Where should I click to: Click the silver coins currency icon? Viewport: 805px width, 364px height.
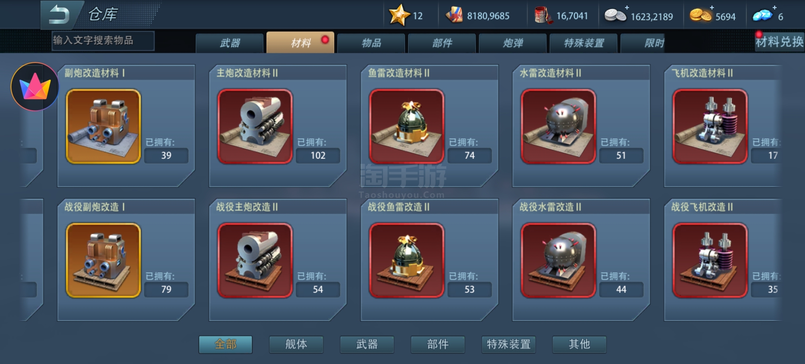615,16
